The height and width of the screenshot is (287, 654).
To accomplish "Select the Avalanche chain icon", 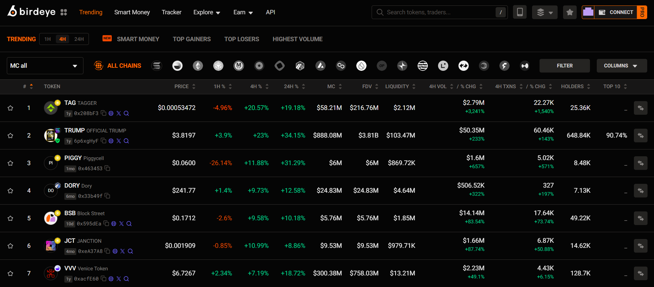I will pos(321,66).
